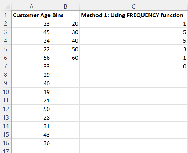
Task: Select row 9 header
Action: (x=6, y=83)
